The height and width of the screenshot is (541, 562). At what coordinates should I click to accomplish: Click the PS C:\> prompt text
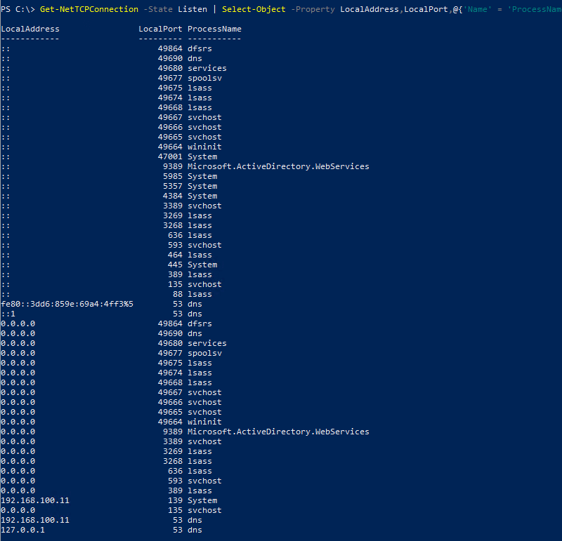click(x=18, y=9)
